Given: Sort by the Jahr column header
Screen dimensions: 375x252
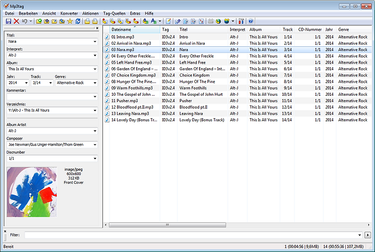Looking at the screenshot, I should pos(330,29).
